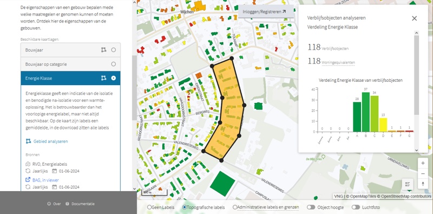Start Gebied analyseren

click(x=50, y=141)
